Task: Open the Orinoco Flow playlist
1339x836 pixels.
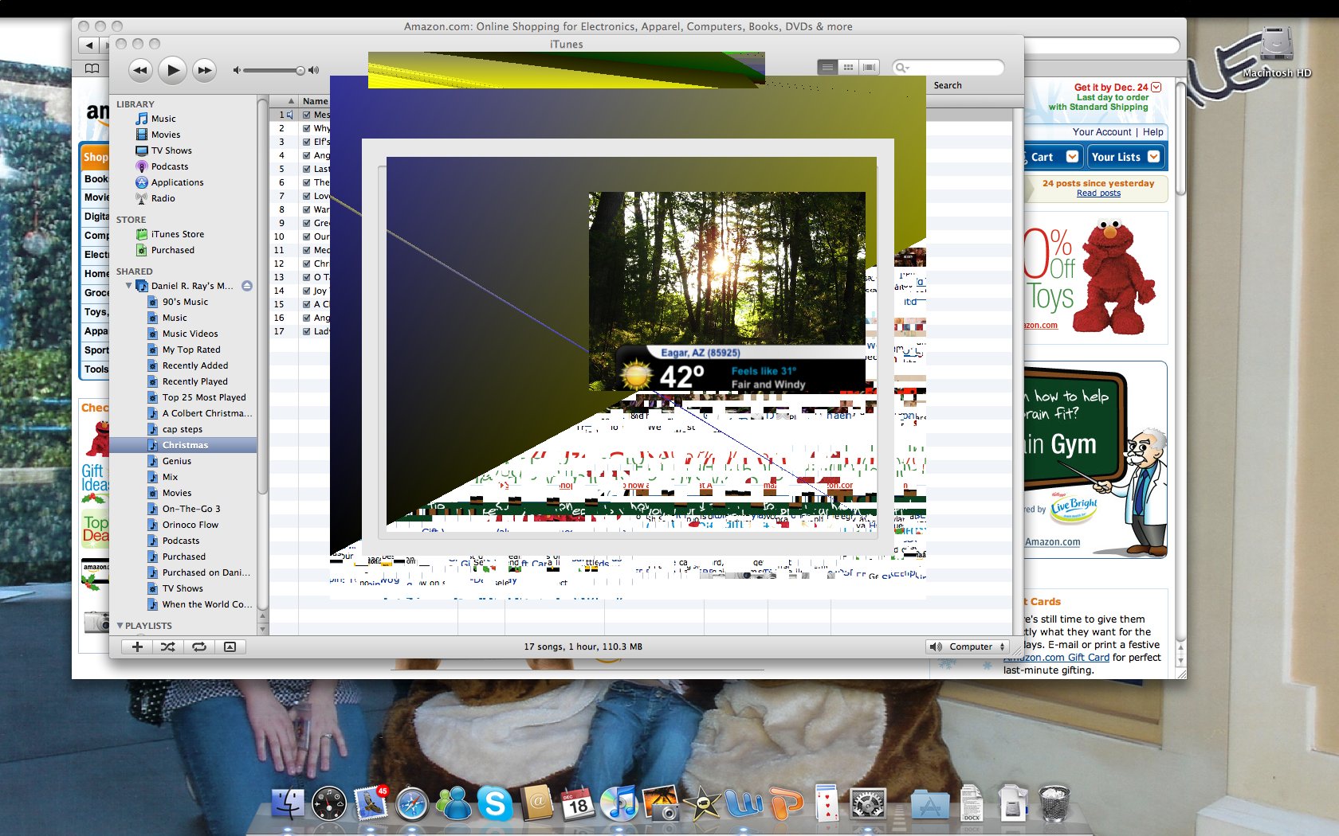Action: click(x=190, y=525)
